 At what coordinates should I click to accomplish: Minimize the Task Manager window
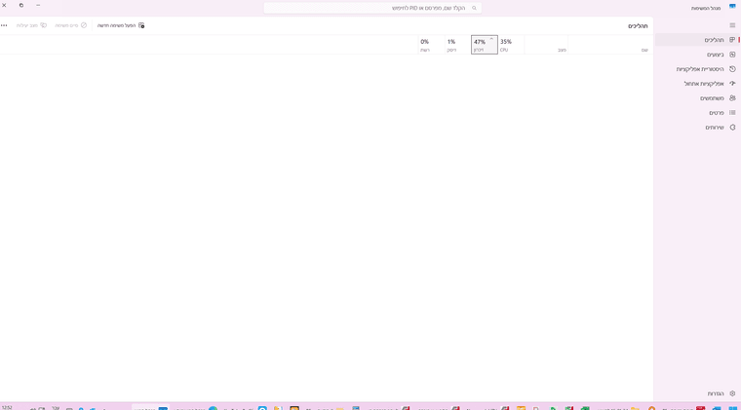[x=38, y=5]
